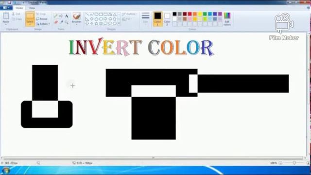Viewport: 311px width, 175px height.
Task: Pick the purple palette swatch
Action: pos(220,14)
